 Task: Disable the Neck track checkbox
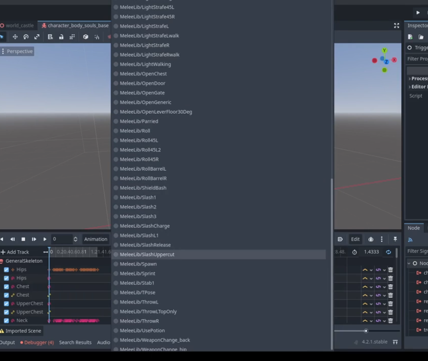(6, 321)
